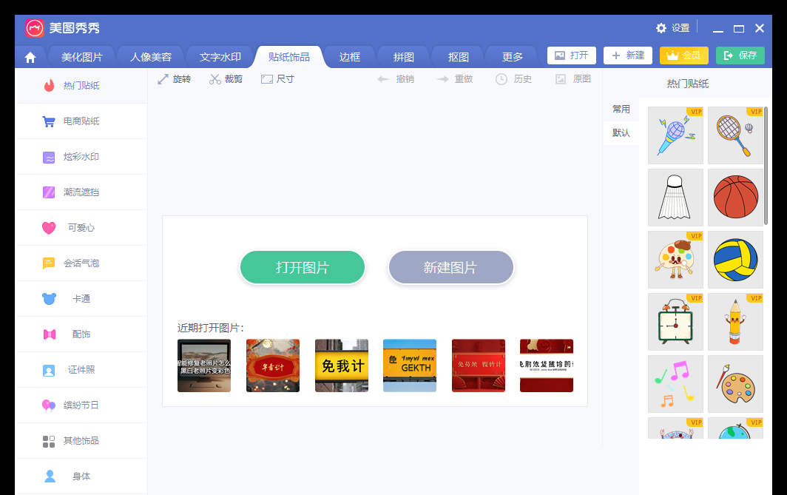The image size is (787, 495).
Task: Pick the pencil character sticker
Action: pyautogui.click(x=735, y=322)
